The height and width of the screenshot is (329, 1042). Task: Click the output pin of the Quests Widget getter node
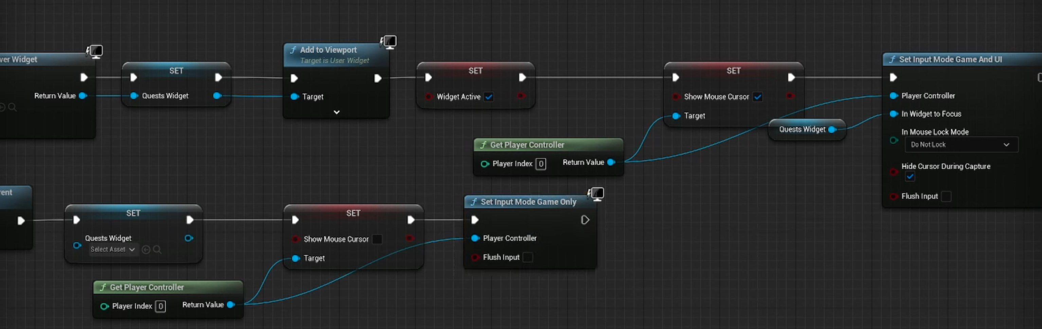(832, 129)
